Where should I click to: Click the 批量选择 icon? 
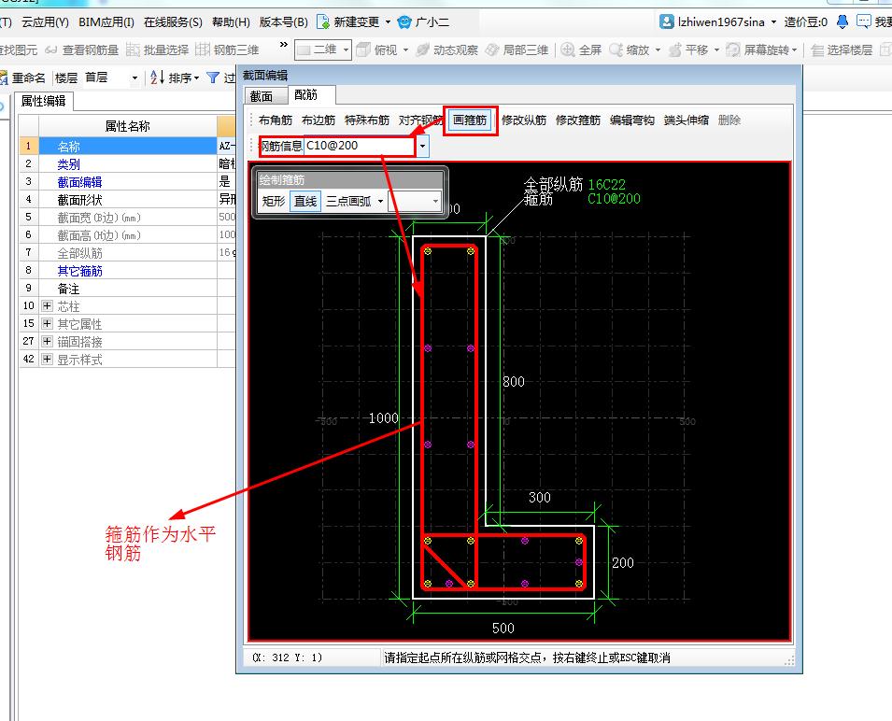coord(133,50)
